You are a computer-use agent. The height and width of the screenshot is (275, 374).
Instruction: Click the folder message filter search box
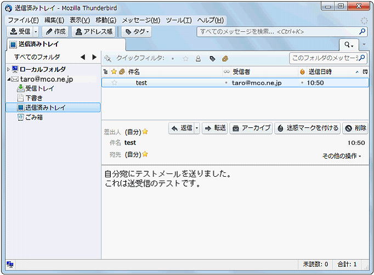coord(328,58)
